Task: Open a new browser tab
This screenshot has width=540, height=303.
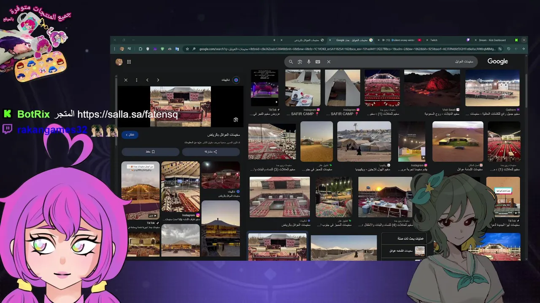Action: coord(274,40)
